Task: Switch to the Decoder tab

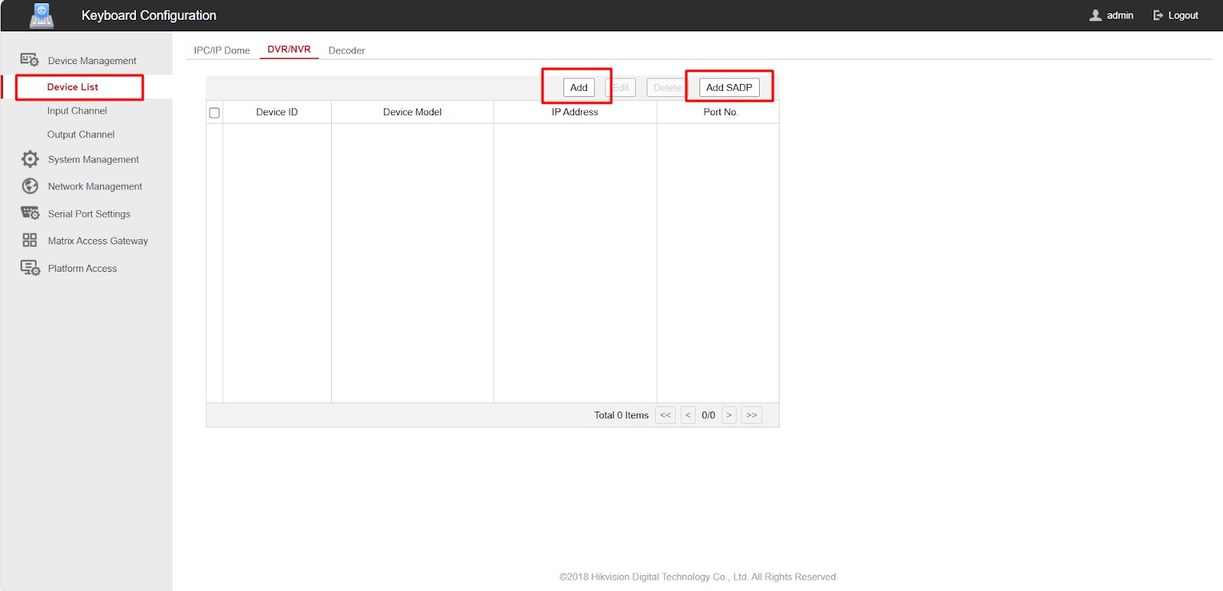Action: (346, 50)
